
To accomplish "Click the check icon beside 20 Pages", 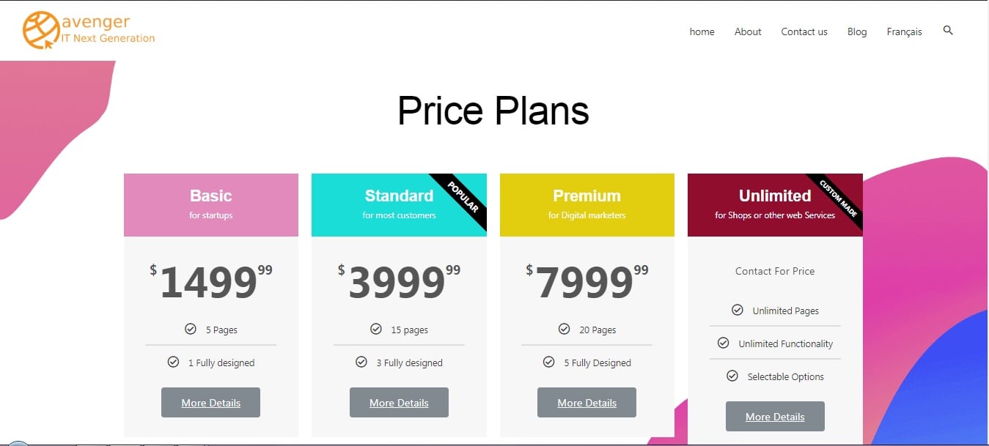I will point(565,330).
